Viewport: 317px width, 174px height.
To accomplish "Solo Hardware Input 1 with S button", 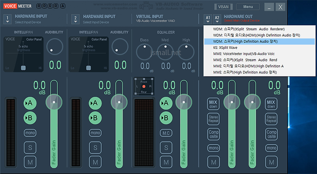I will (30, 148).
